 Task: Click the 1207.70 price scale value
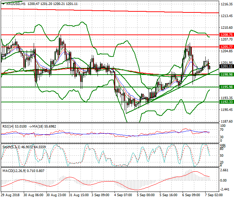pos(227,39)
